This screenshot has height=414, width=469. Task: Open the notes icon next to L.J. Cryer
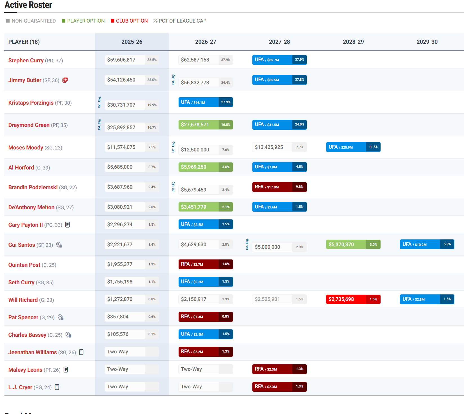pyautogui.click(x=57, y=387)
